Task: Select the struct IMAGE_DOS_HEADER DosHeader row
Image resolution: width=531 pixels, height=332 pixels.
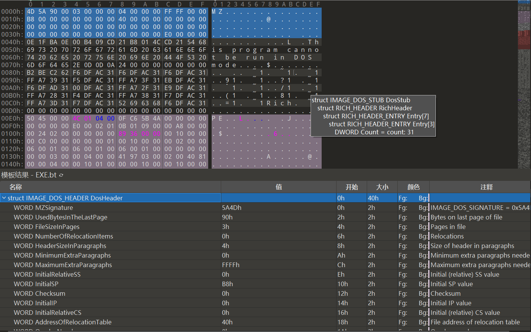Action: pyautogui.click(x=265, y=198)
